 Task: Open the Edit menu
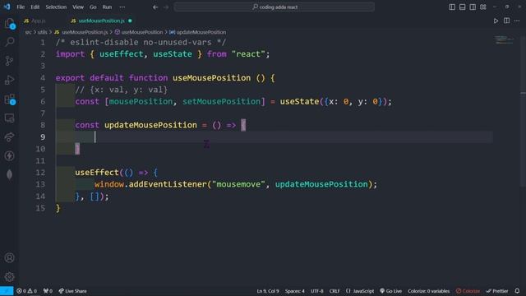pos(35,7)
